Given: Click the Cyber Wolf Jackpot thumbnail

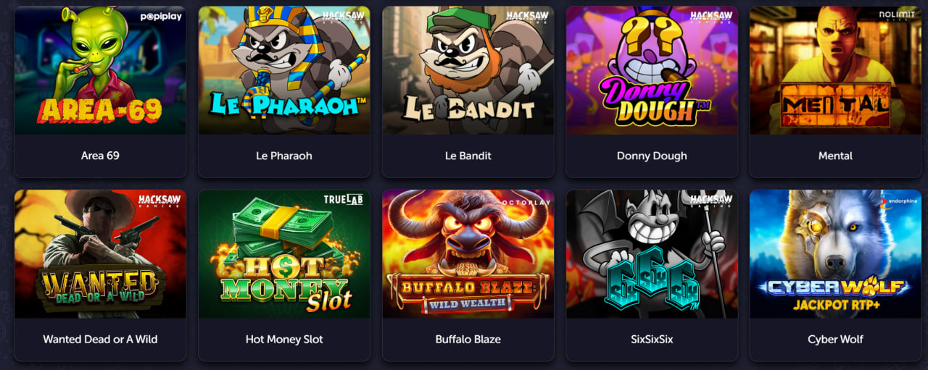Looking at the screenshot, I should point(835,253).
